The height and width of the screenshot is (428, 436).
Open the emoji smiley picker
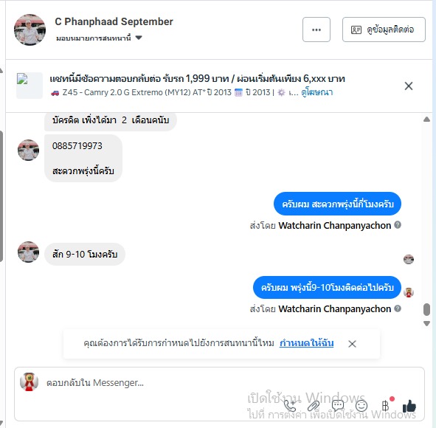[361, 406]
